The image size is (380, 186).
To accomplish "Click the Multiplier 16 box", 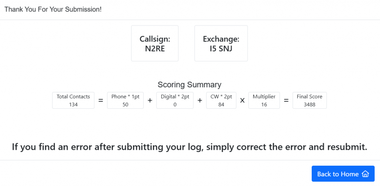I will (264, 100).
